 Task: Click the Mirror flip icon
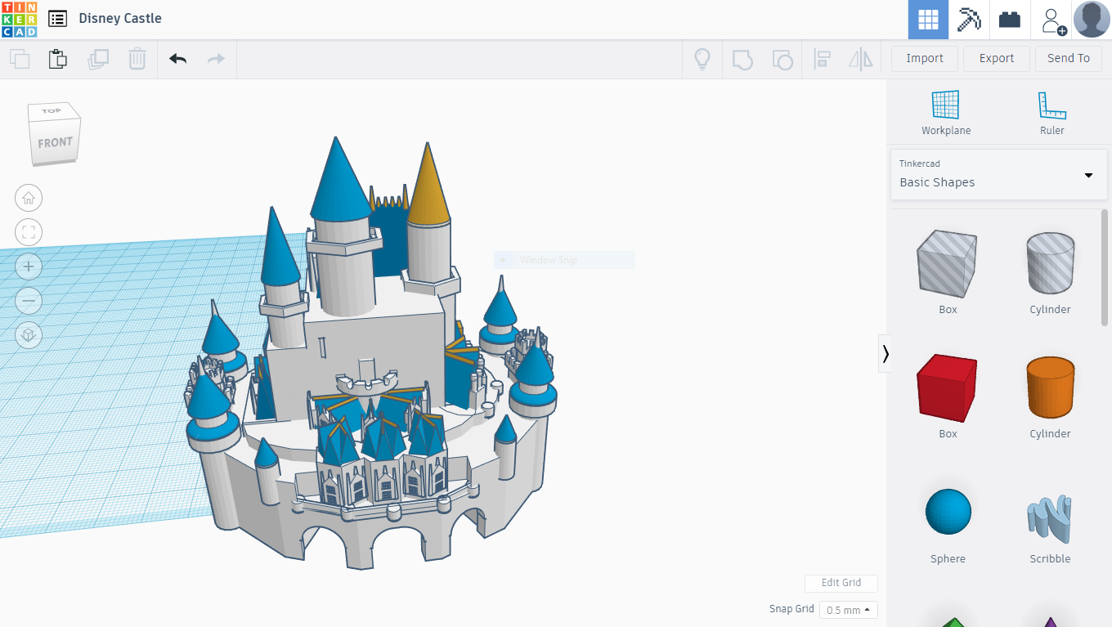[x=861, y=59]
